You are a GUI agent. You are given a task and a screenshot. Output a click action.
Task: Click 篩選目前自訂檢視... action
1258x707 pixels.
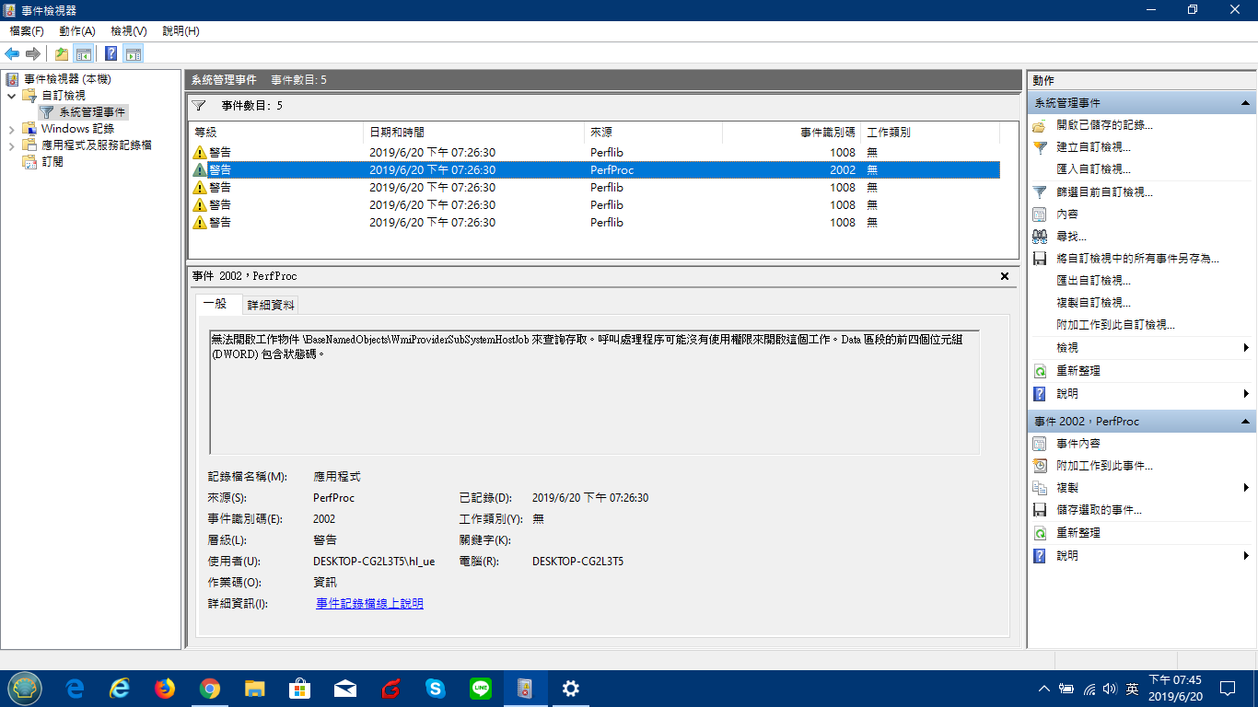1104,192
